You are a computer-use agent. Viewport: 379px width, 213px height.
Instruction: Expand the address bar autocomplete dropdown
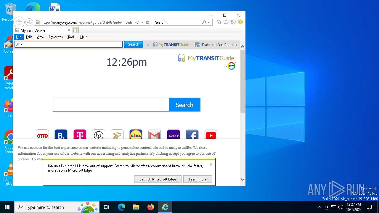[x=142, y=22]
